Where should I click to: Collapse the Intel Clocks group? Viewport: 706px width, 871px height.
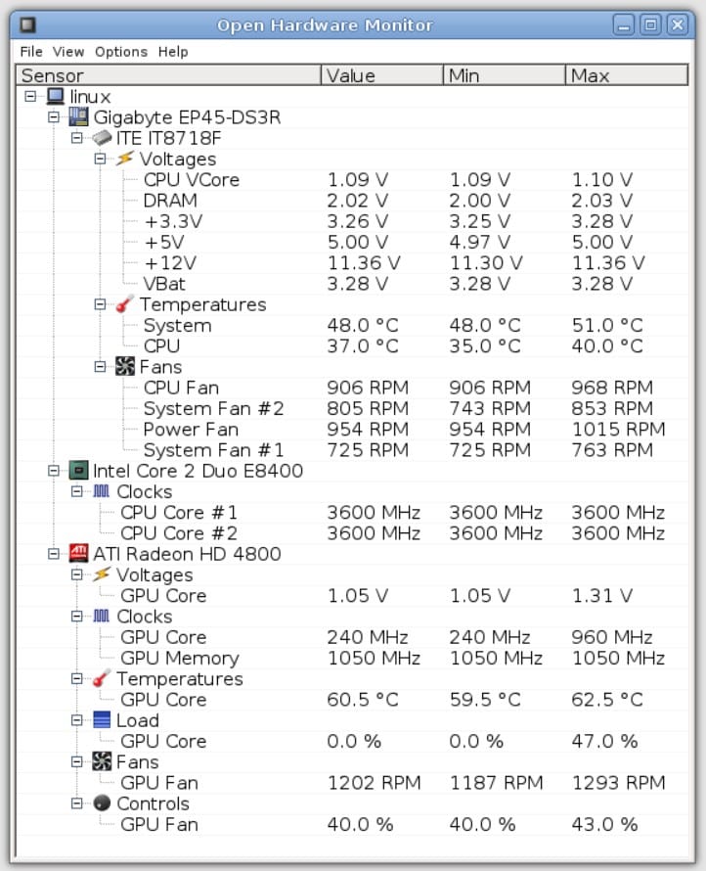click(x=77, y=491)
